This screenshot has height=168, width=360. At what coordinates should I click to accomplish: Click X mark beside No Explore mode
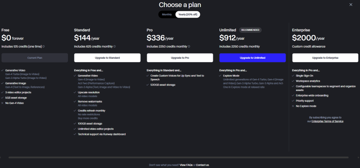click(x=293, y=106)
